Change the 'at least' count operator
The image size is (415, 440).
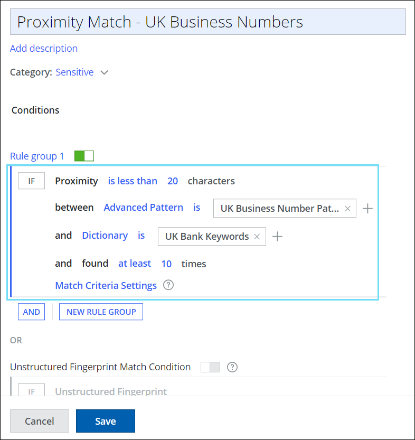[x=134, y=264]
